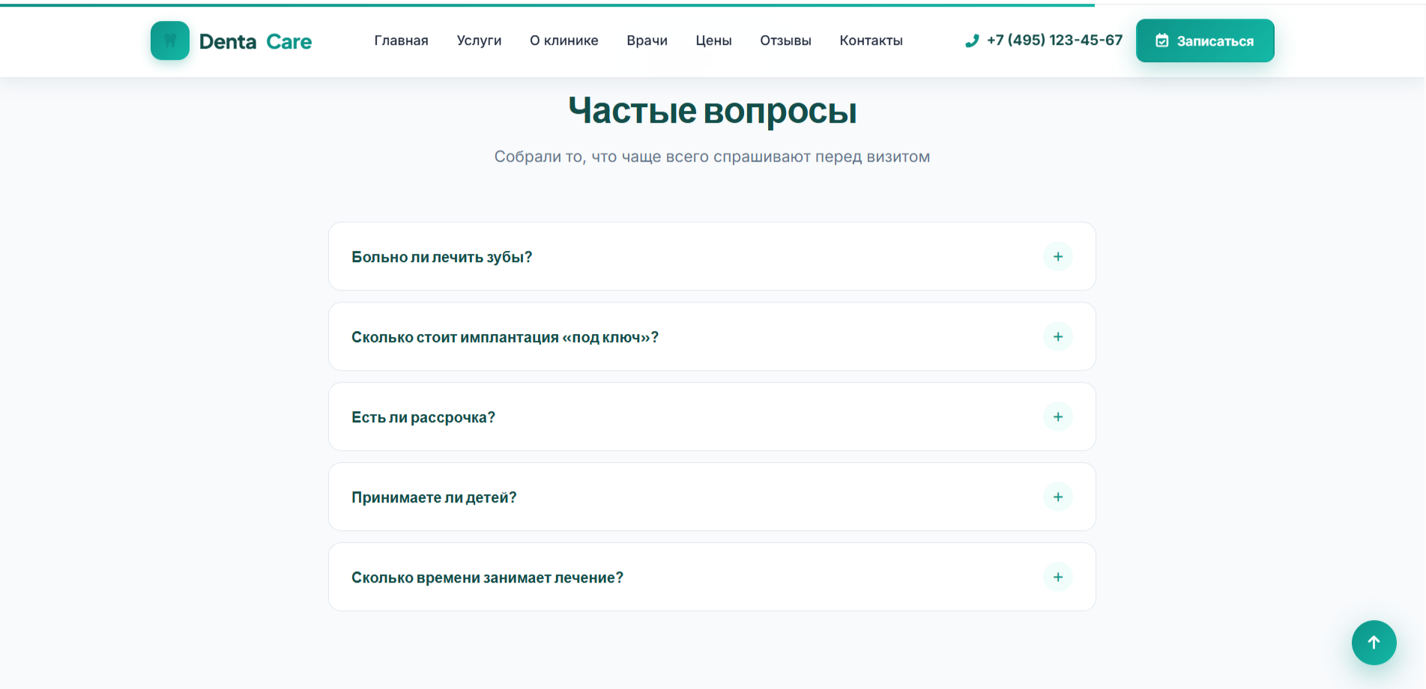Screen dimensions: 1426x689
Task: Click the Denta Care tooth logo icon
Action: tap(170, 40)
